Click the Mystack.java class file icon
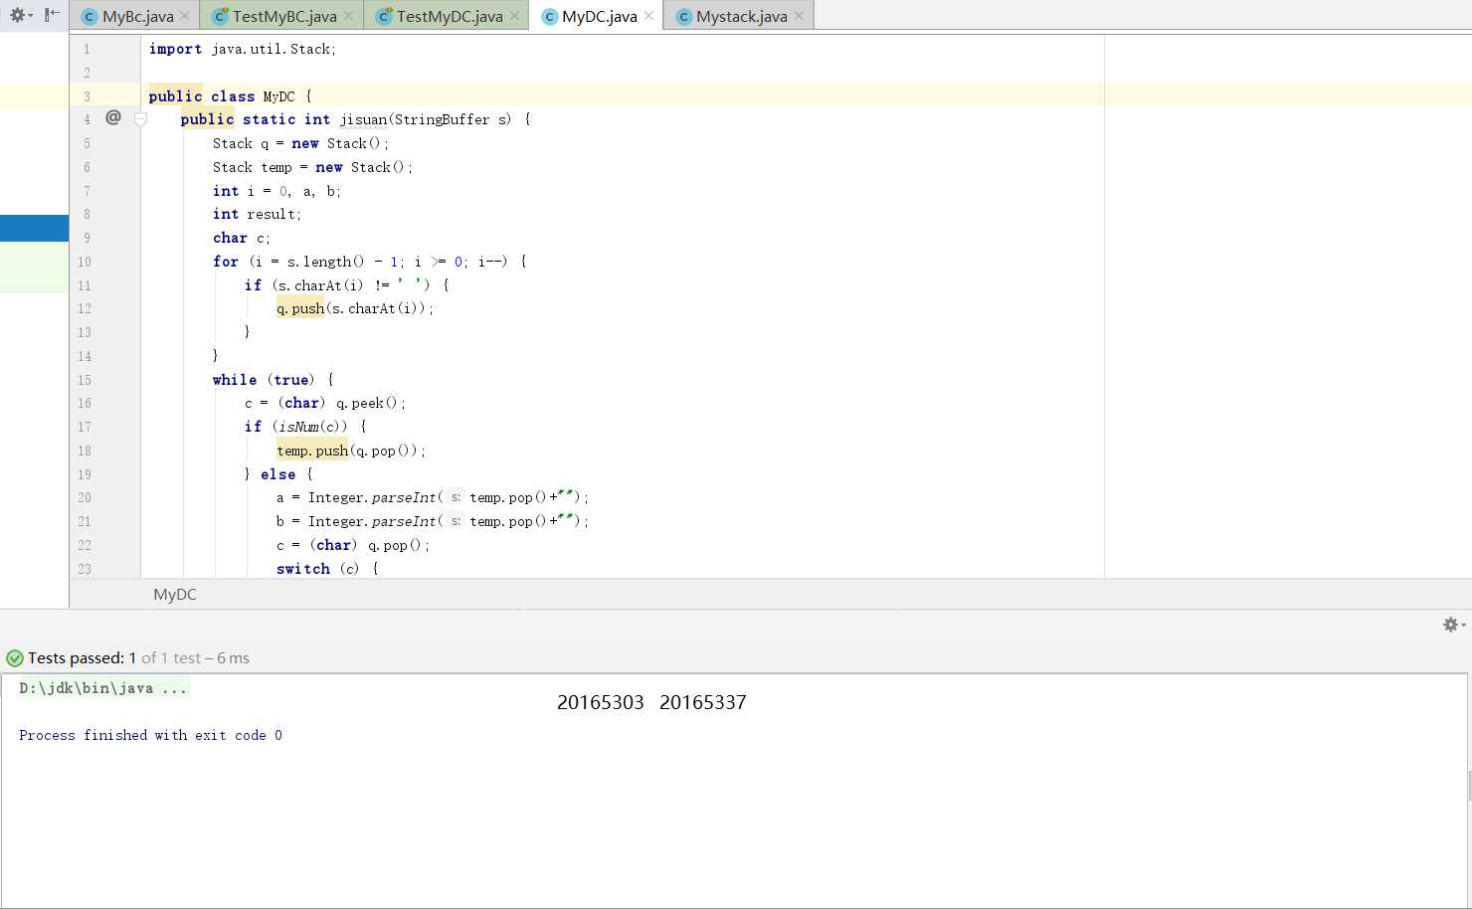Viewport: 1472px width, 909px height. point(683,16)
